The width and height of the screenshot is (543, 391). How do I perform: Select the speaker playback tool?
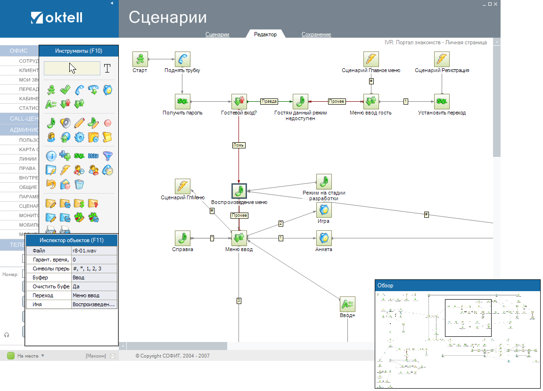(65, 123)
